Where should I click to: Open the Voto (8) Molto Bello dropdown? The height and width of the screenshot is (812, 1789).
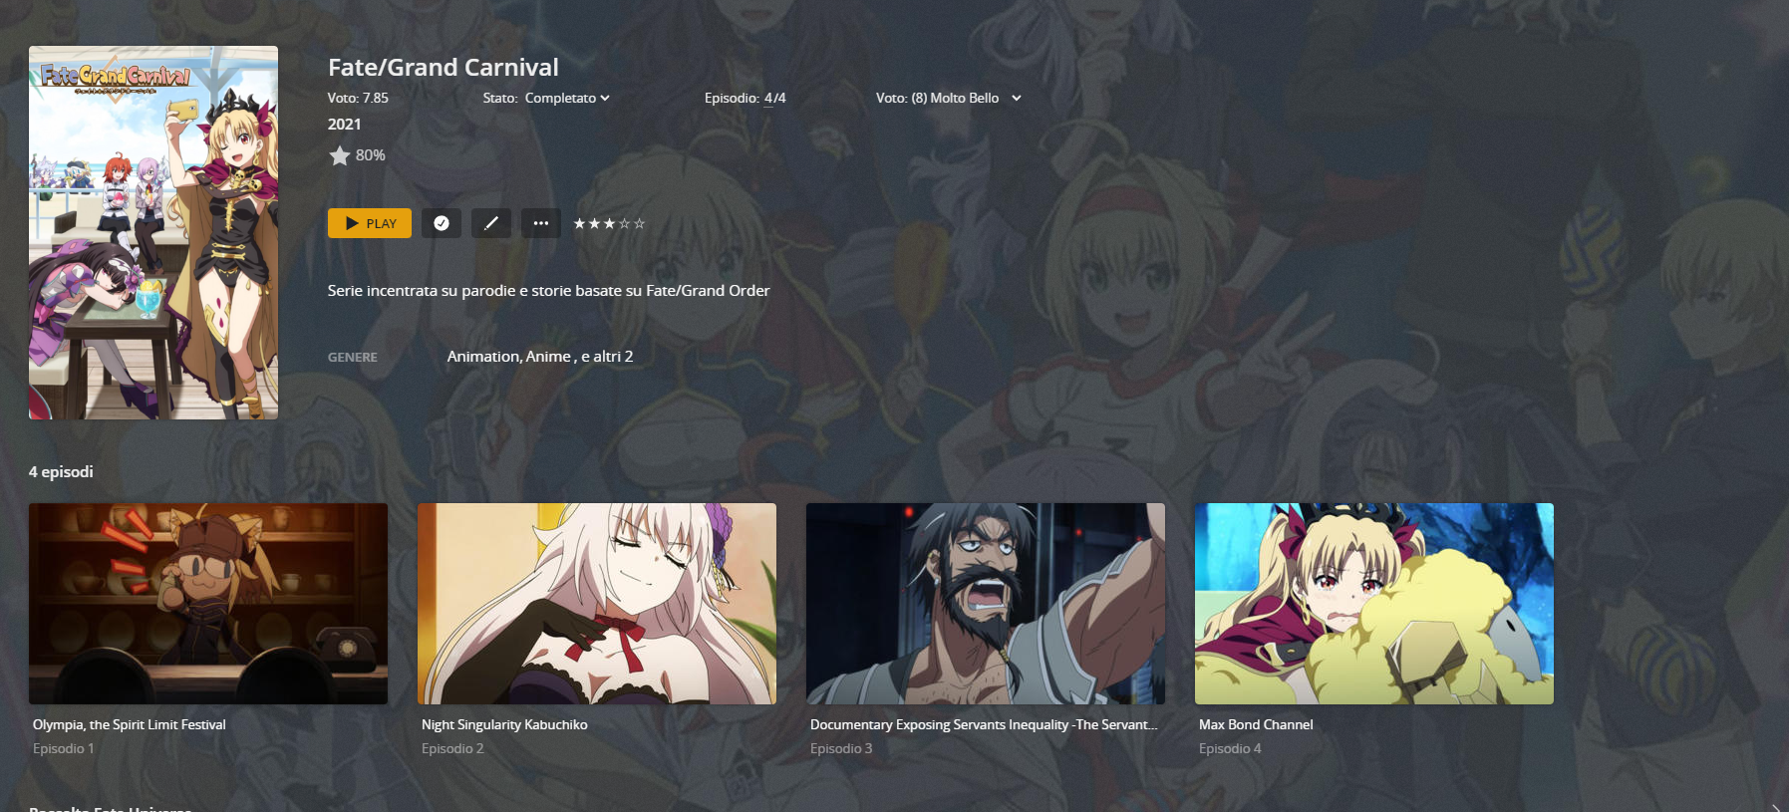[x=949, y=98]
